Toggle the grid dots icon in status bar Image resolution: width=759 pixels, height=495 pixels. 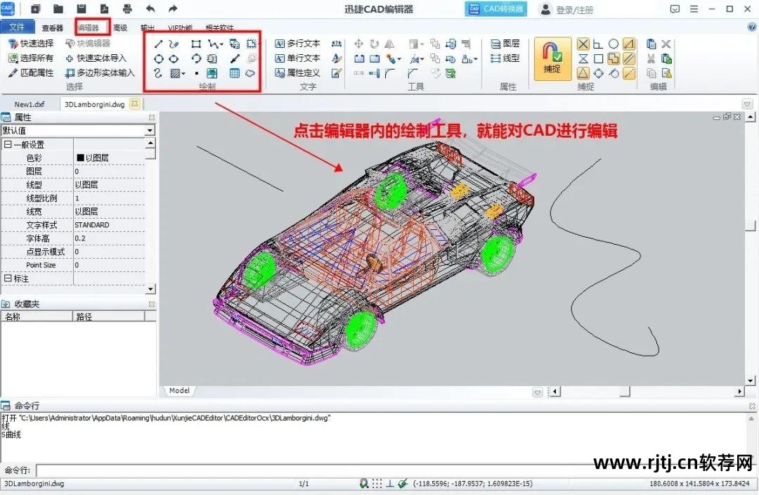click(377, 483)
